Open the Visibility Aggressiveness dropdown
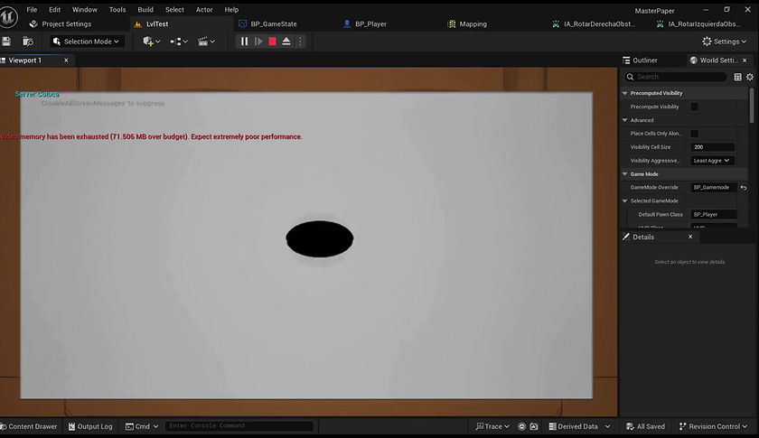Screen dimensions: 759x438 click(713, 161)
